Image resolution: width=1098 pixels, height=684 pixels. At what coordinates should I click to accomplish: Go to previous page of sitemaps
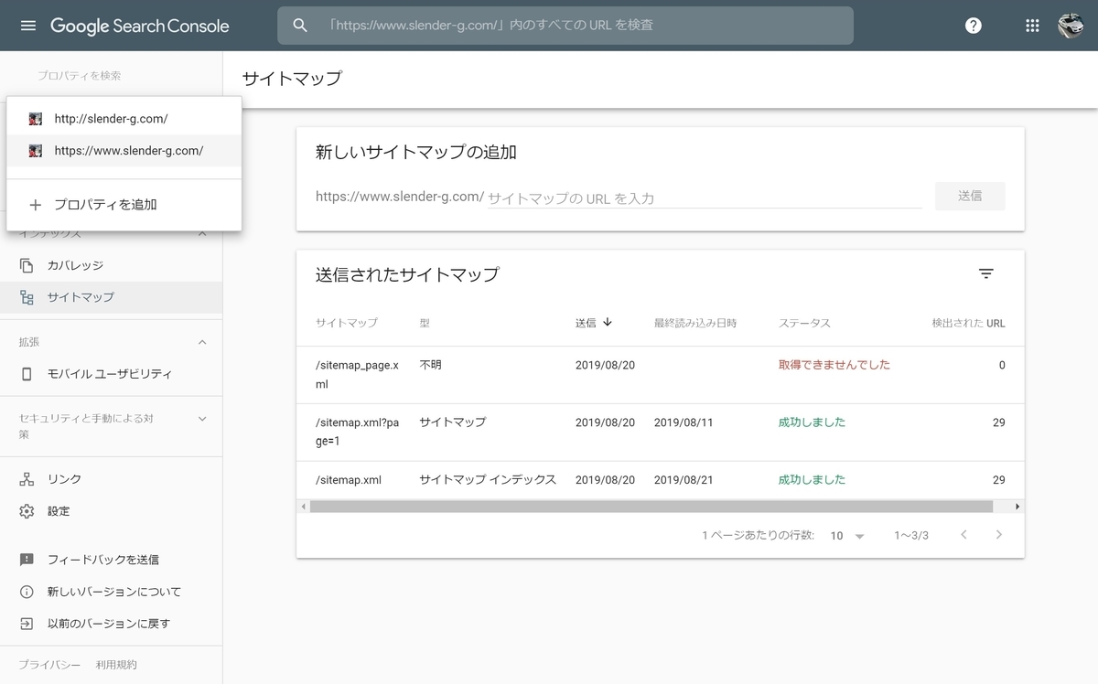point(963,535)
